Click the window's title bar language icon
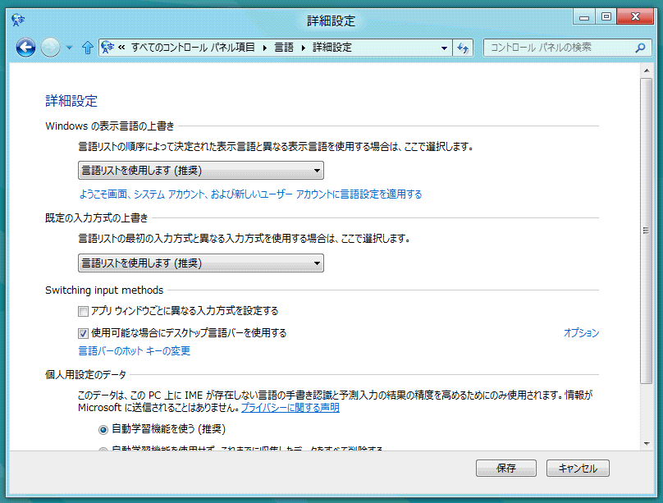 coord(18,20)
